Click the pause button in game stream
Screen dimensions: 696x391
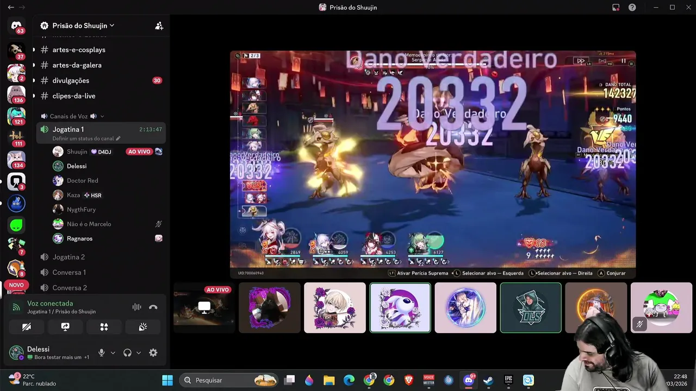624,61
